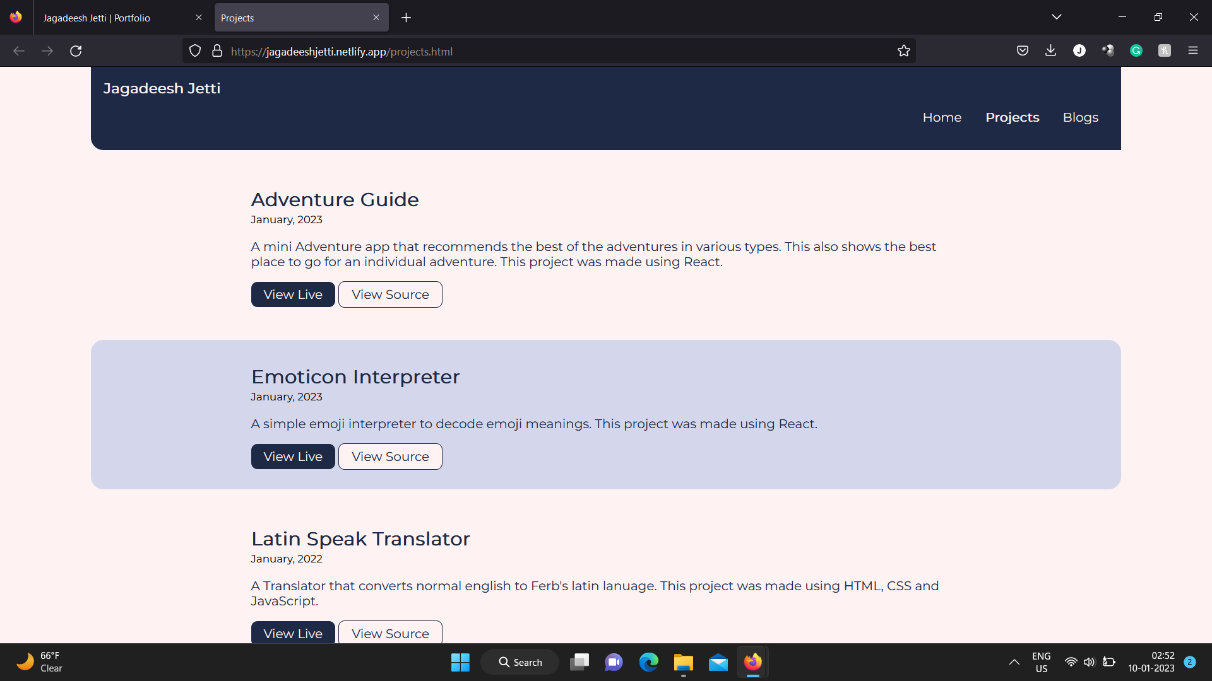Open the Firefox hamburger menu
Screen dimensions: 1212x681
click(1194, 50)
